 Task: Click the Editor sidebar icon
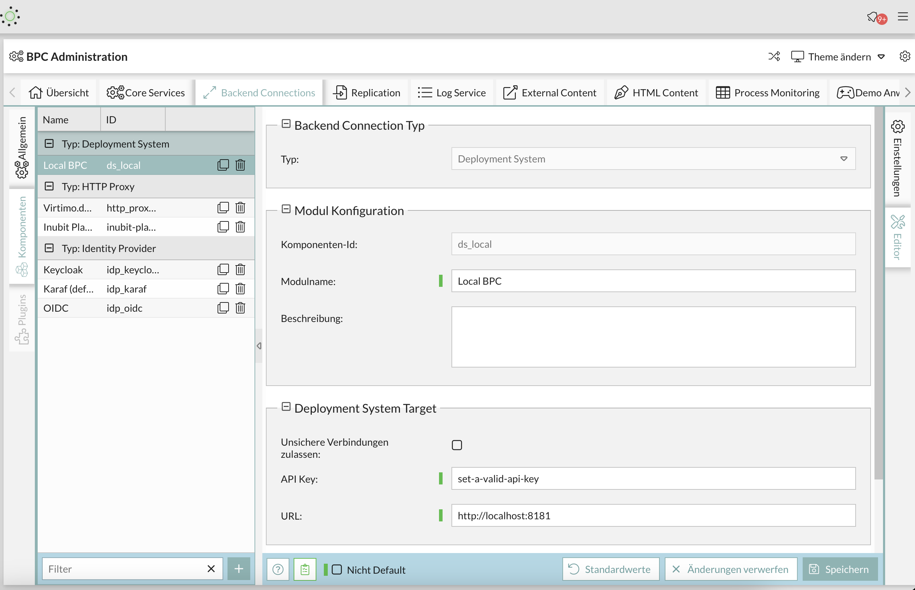tap(898, 237)
